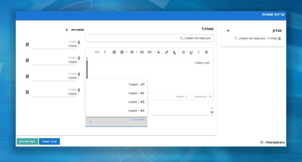Choose option #1 - תשובה from list
302x162 pixels.
tap(137, 85)
